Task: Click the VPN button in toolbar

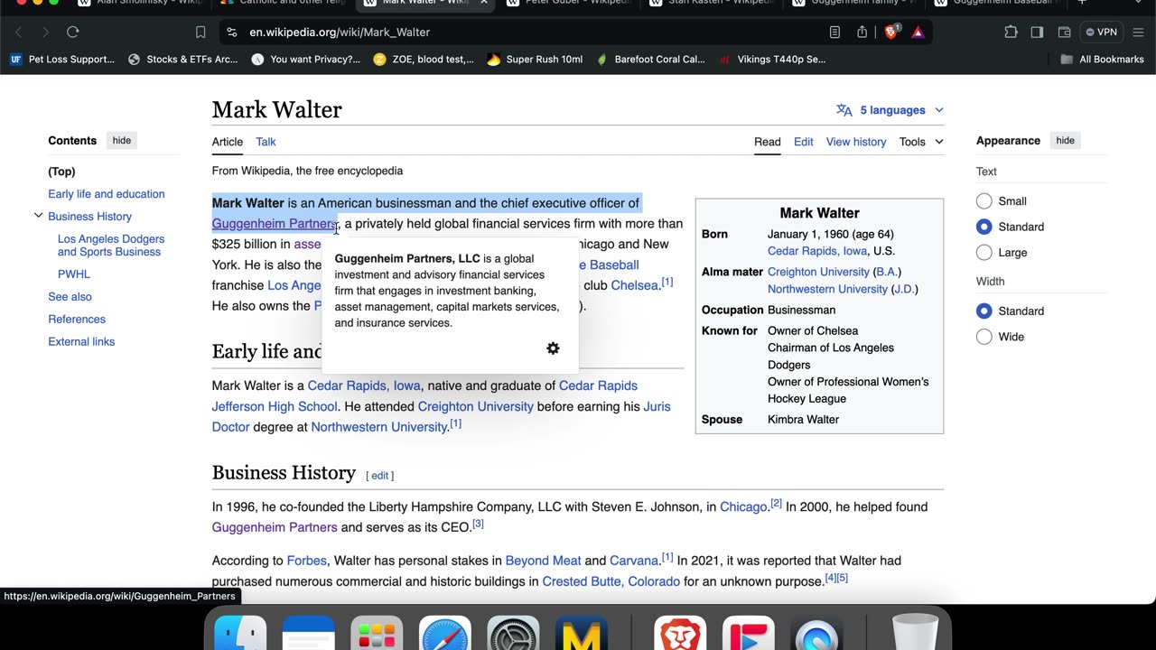Action: click(x=1102, y=32)
